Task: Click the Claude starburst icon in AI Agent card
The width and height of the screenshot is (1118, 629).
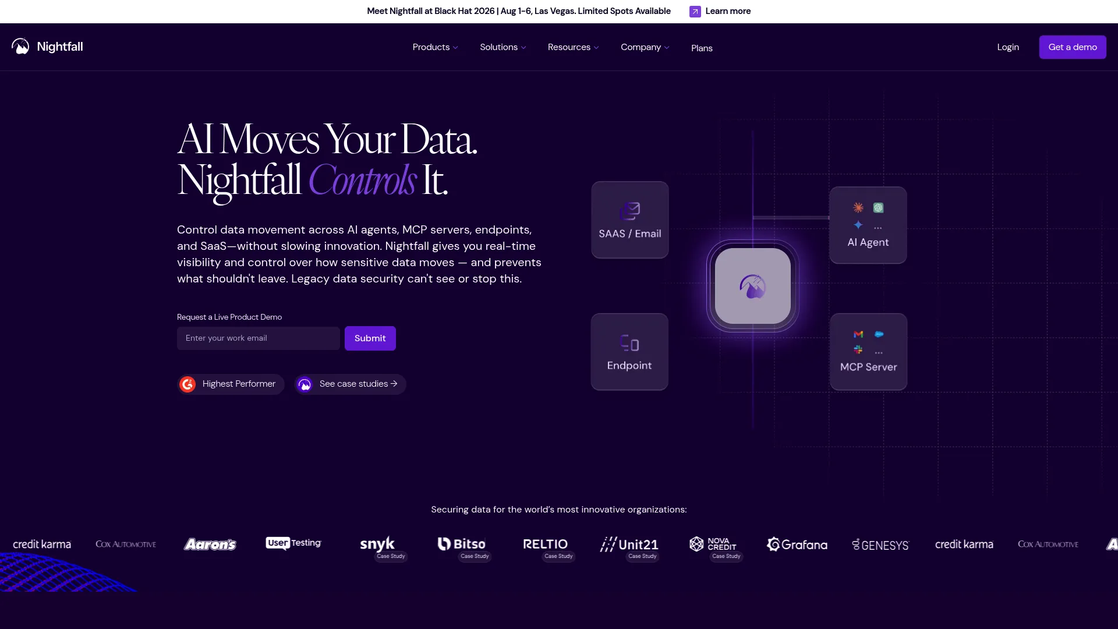Action: (858, 207)
